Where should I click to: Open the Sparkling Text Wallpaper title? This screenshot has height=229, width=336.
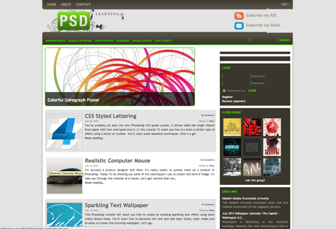pos(116,205)
